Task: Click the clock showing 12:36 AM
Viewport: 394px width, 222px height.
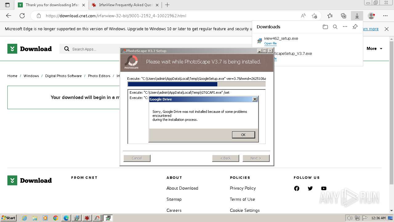Action: (379, 218)
